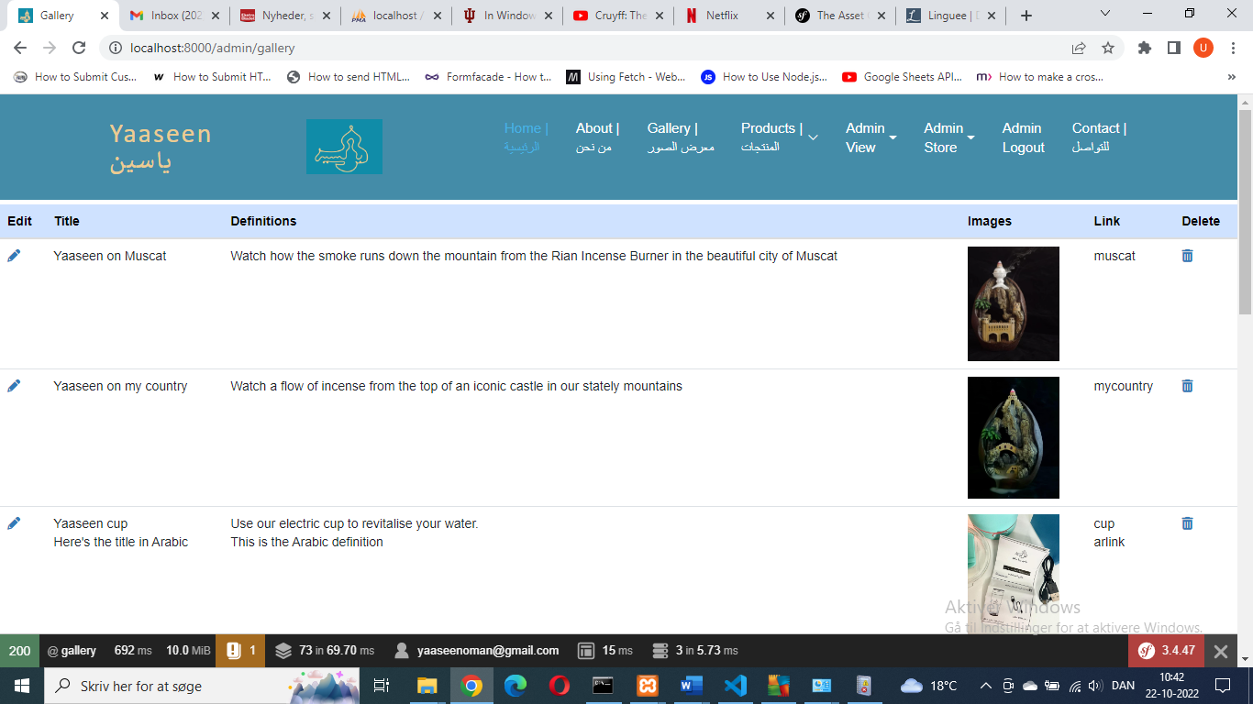Screen dimensions: 1253x704
Task: Open the @gallery route panel
Action: 72,651
